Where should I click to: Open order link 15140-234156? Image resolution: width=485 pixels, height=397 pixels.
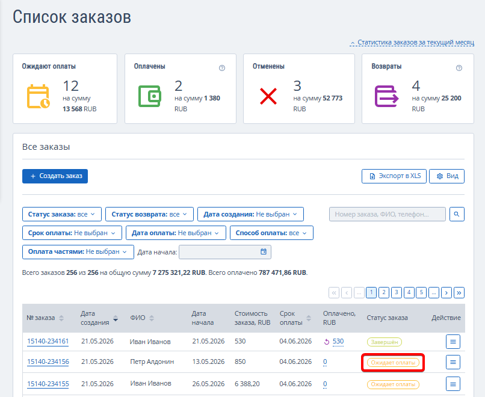pyautogui.click(x=48, y=362)
